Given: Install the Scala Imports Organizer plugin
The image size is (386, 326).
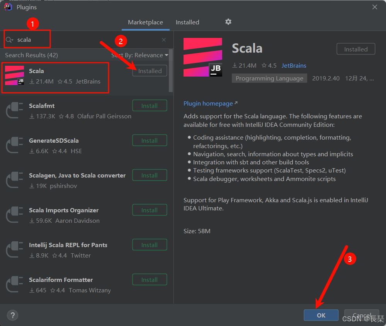Looking at the screenshot, I should [150, 210].
